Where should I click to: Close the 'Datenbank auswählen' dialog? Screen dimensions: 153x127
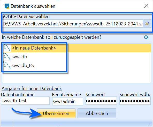146,6
